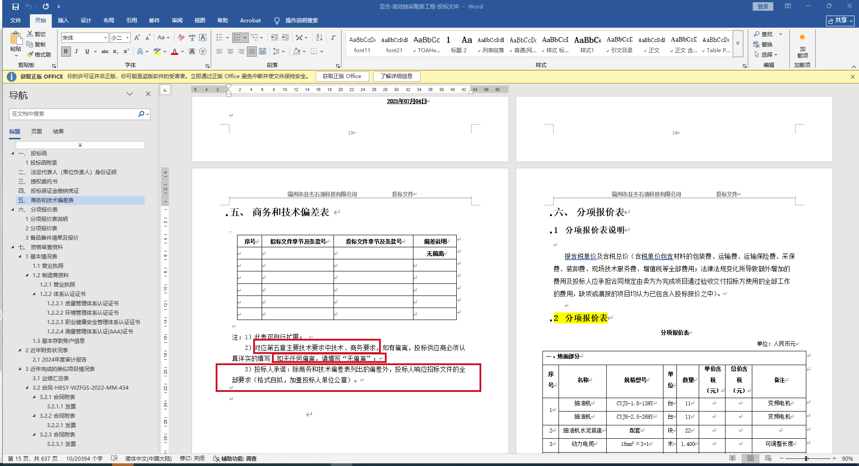
Task: Open the Font dialog launcher
Action: coord(208,66)
